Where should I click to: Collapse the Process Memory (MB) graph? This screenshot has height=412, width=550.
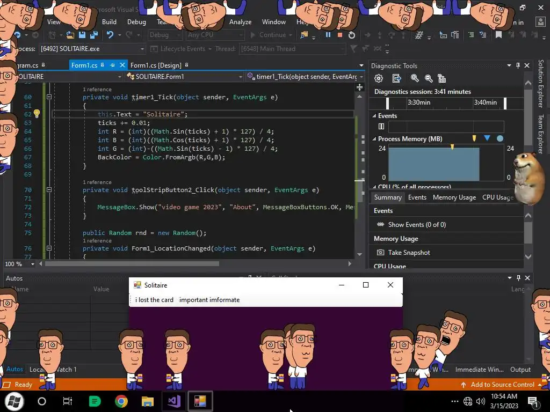pos(374,139)
